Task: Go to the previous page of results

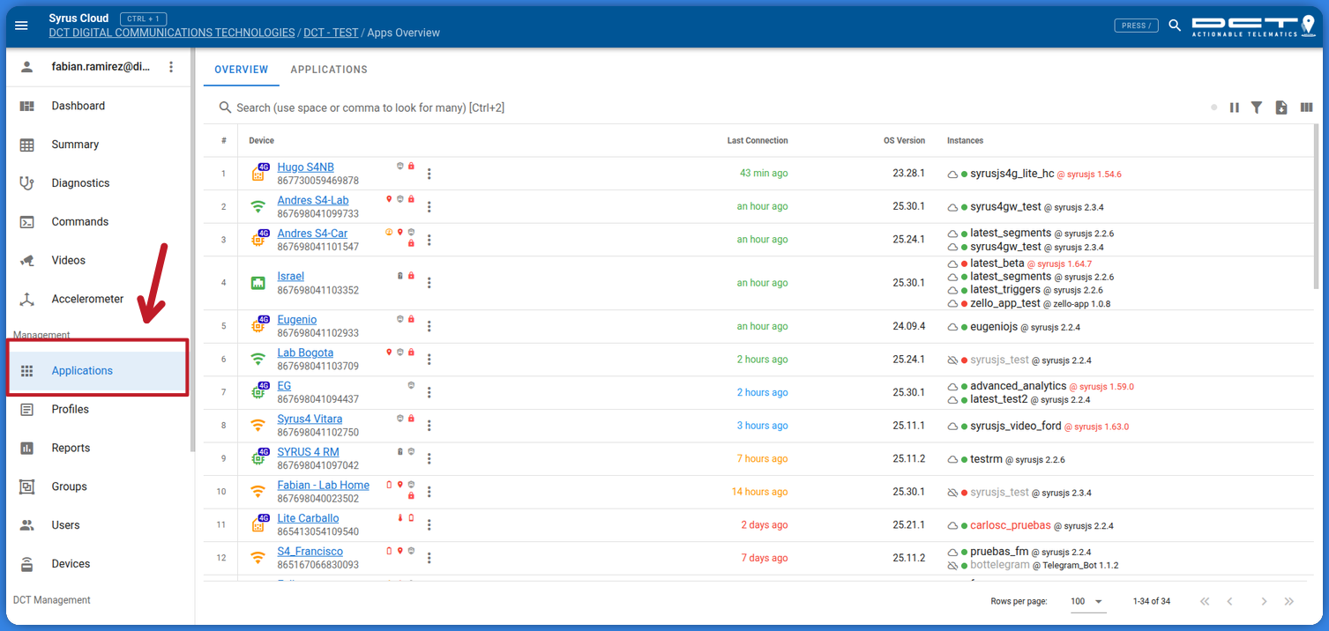Action: coord(1230,601)
